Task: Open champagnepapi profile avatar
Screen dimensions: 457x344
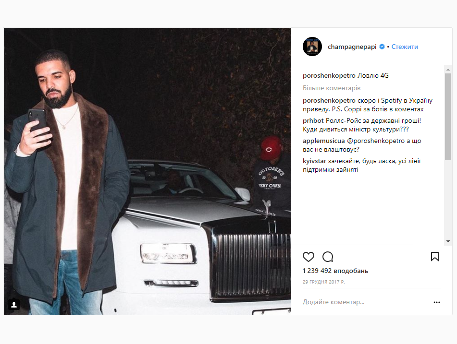Action: pyautogui.click(x=312, y=47)
